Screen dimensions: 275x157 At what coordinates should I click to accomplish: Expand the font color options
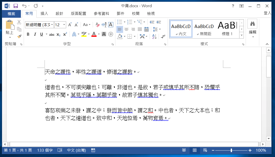[x=99, y=34]
